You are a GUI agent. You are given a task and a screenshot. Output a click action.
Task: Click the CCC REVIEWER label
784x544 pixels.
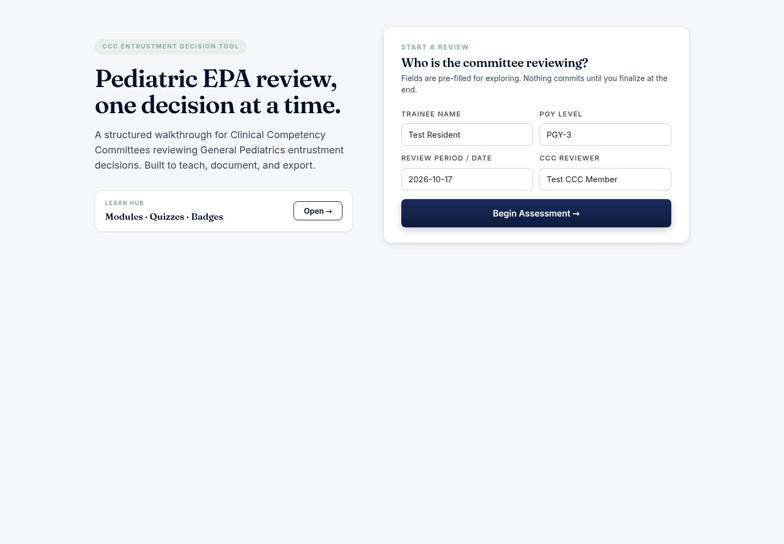pyautogui.click(x=569, y=158)
